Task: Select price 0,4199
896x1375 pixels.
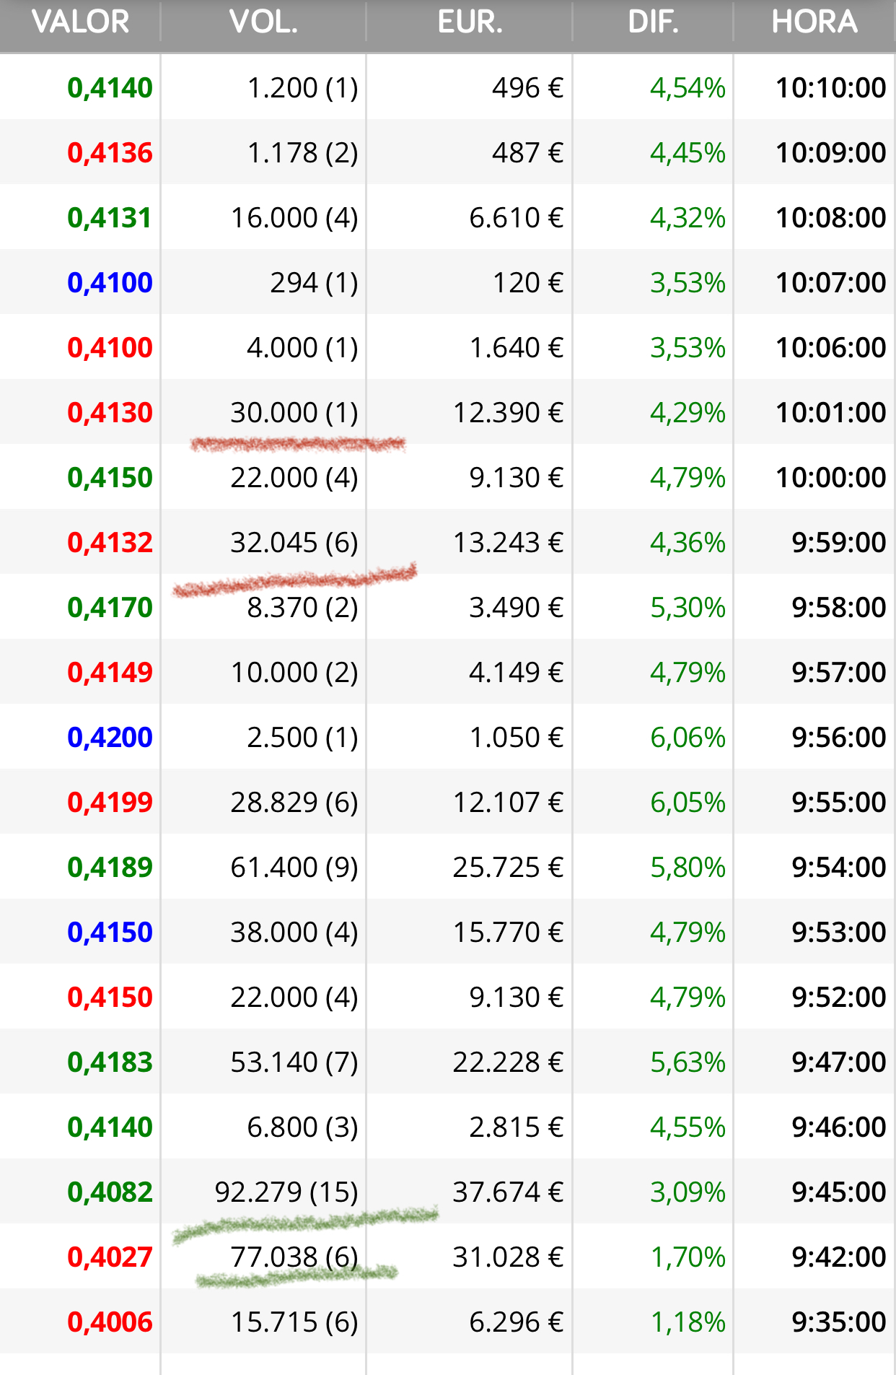Action: [110, 803]
